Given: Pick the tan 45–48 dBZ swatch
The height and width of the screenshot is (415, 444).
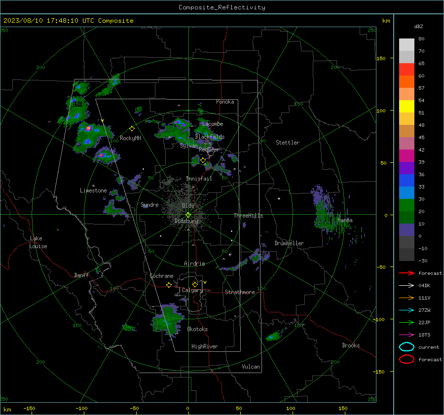Looking at the screenshot, I should pyautogui.click(x=407, y=131).
